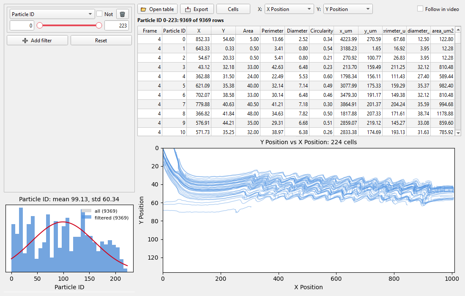Toggle the Not checkbox for the filter
Viewport: 465px width, 296px height.
[99, 14]
